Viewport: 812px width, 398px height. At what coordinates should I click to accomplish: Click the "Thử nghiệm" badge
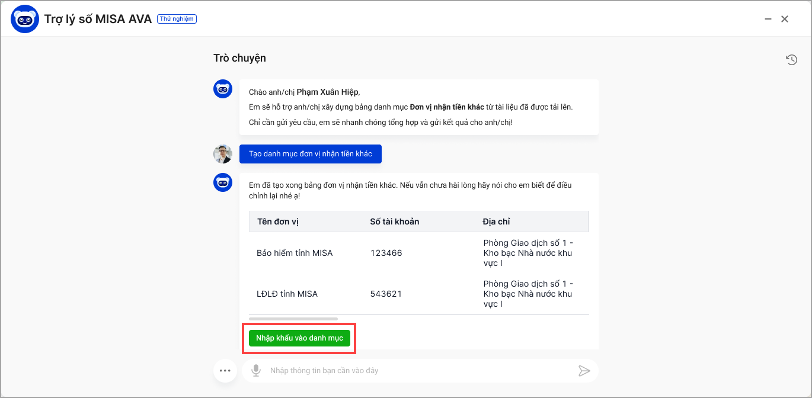click(x=177, y=19)
